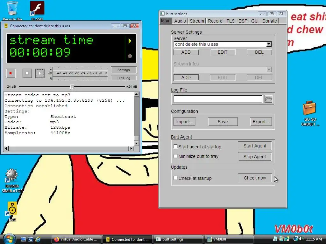Click butt app icon in main window title bar
Image resolution: width=326 pixels, height=244 pixels.
pos(6,26)
